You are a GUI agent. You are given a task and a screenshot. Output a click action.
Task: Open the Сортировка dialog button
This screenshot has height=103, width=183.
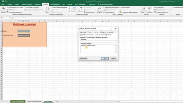[x=74, y=9]
